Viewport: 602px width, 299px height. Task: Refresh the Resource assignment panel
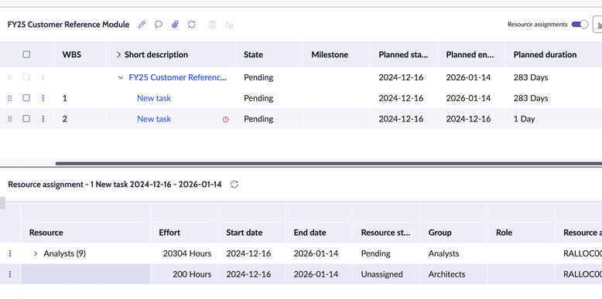point(234,185)
